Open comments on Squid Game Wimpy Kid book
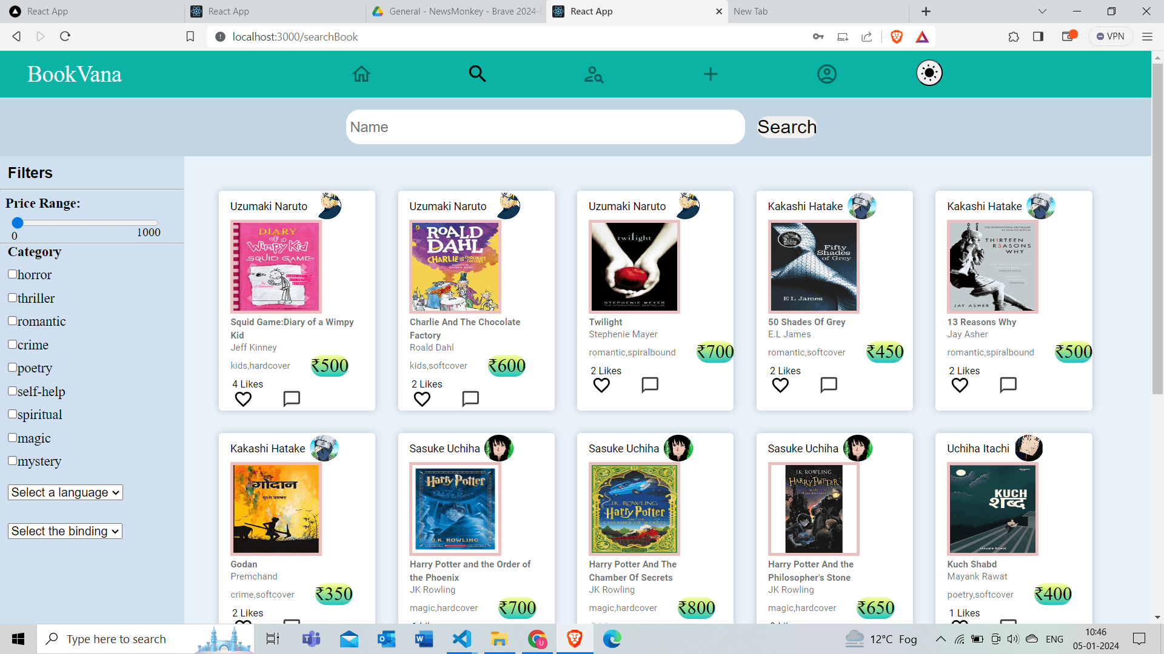This screenshot has height=654, width=1164. pos(292,398)
